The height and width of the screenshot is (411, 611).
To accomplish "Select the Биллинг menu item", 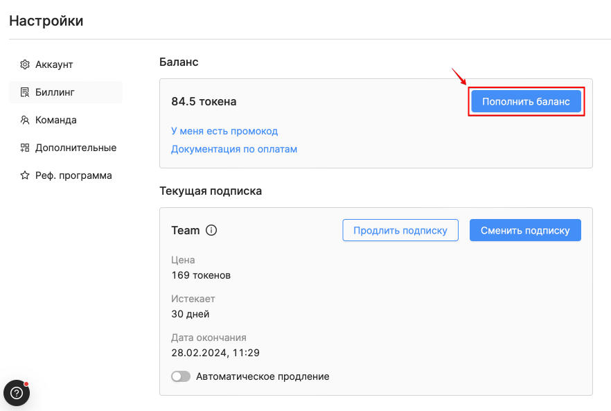I will 65,92.
